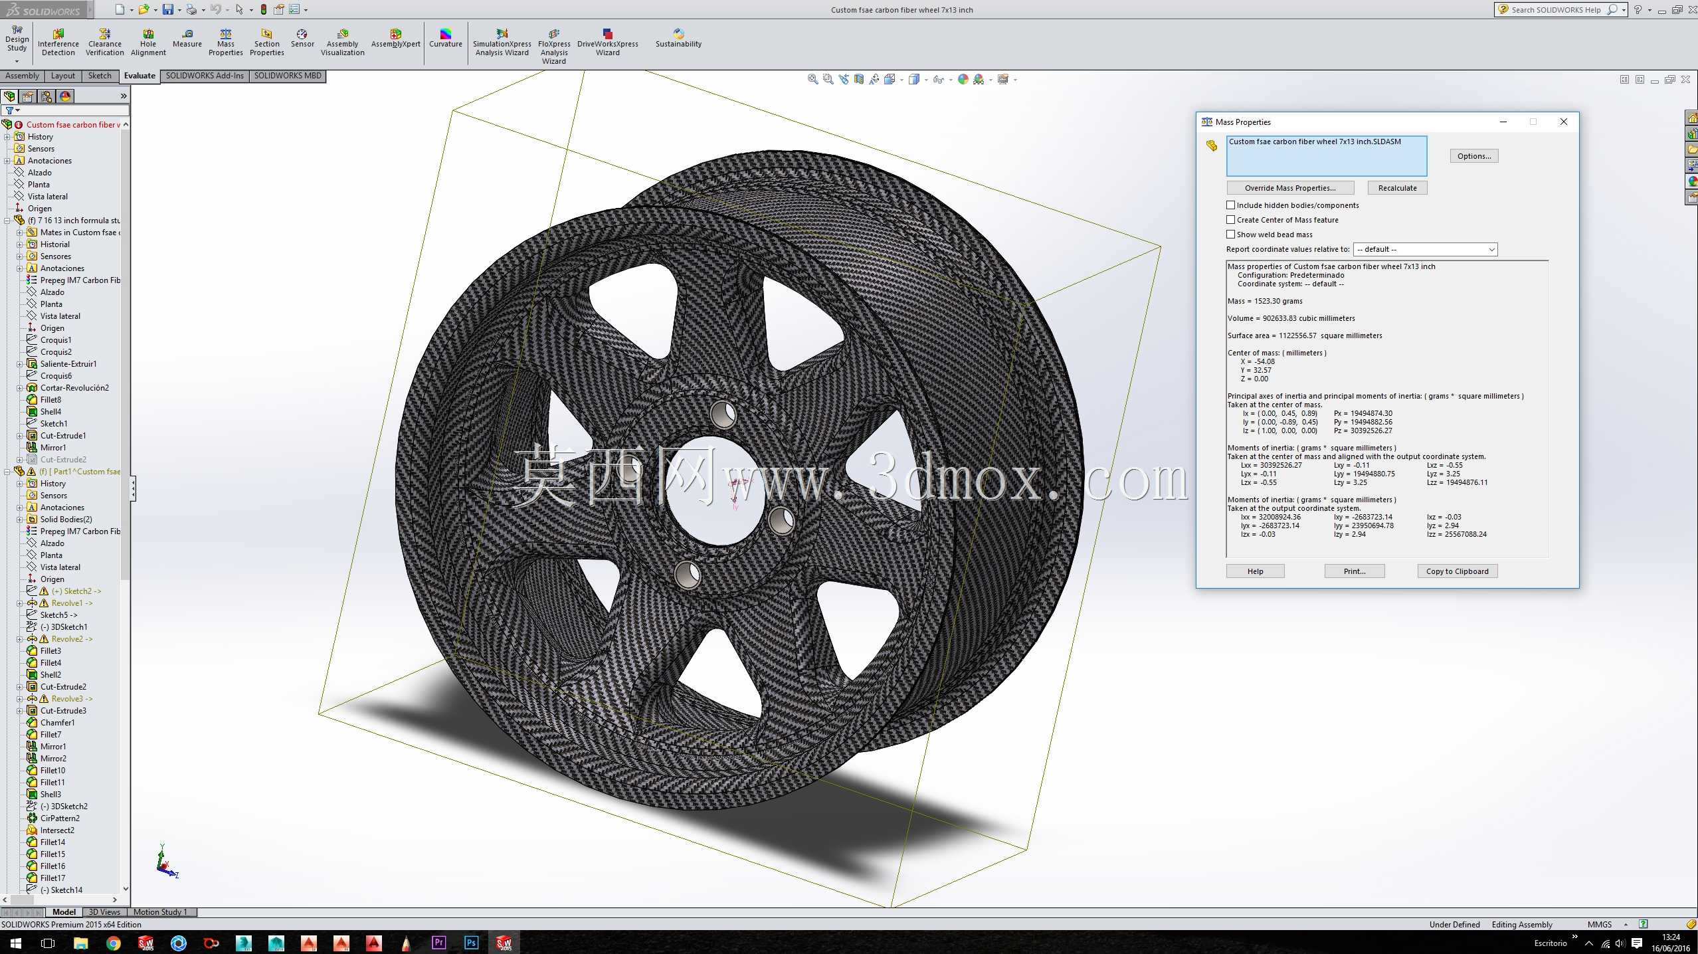The image size is (1698, 954).
Task: Open Assembly Visualization
Action: pyautogui.click(x=343, y=43)
